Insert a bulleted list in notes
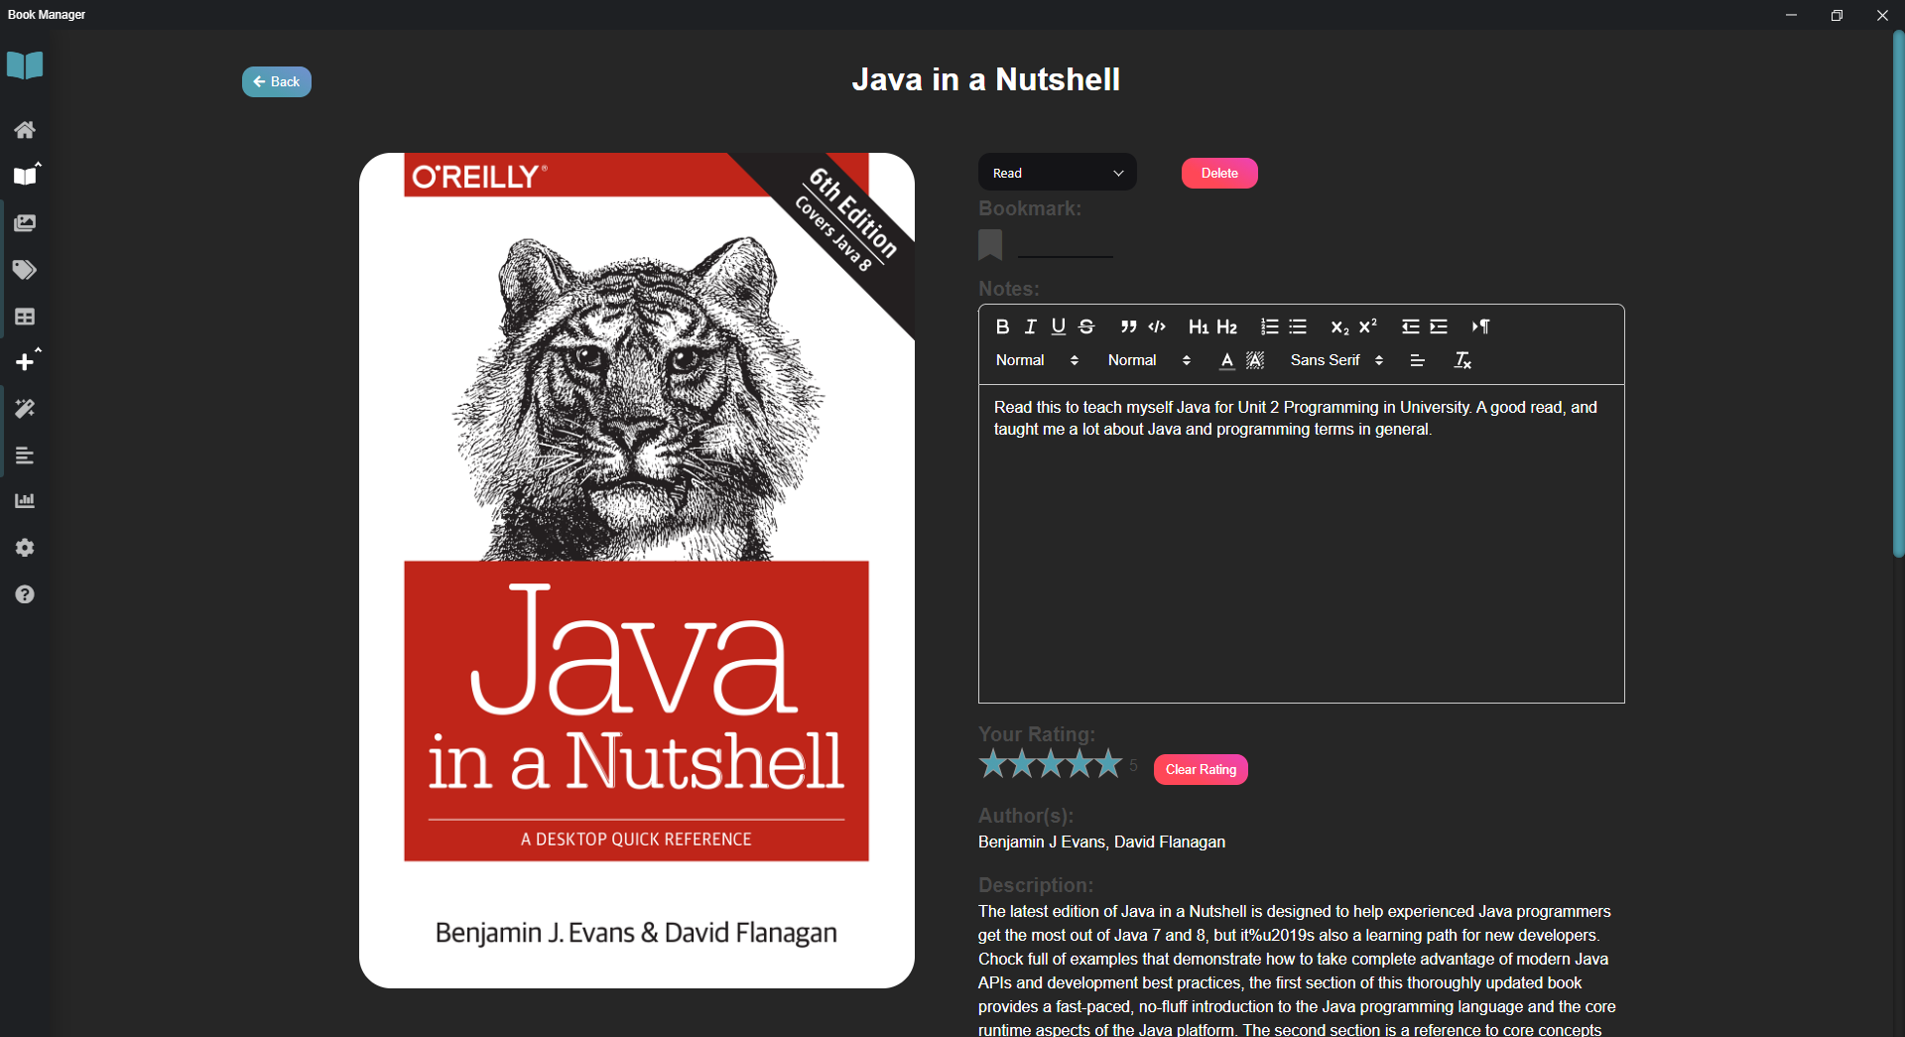 (1298, 326)
